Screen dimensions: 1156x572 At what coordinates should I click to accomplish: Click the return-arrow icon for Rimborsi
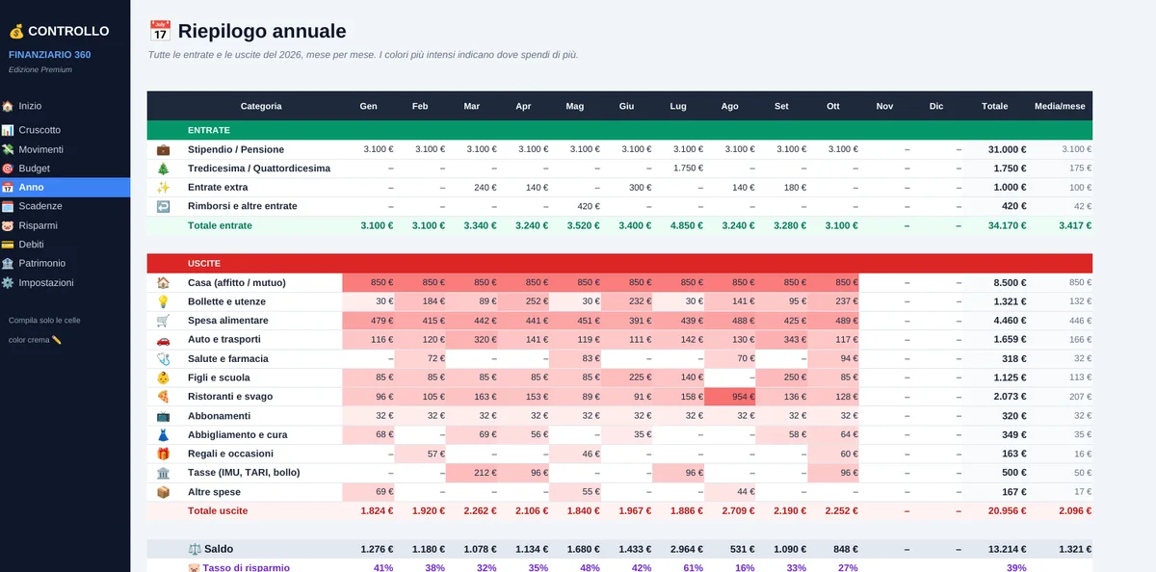pos(163,206)
